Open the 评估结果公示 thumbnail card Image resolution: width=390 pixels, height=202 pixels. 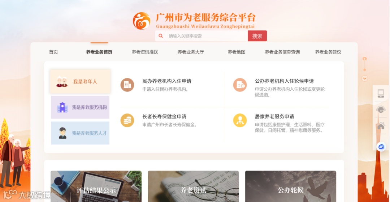(x=96, y=186)
